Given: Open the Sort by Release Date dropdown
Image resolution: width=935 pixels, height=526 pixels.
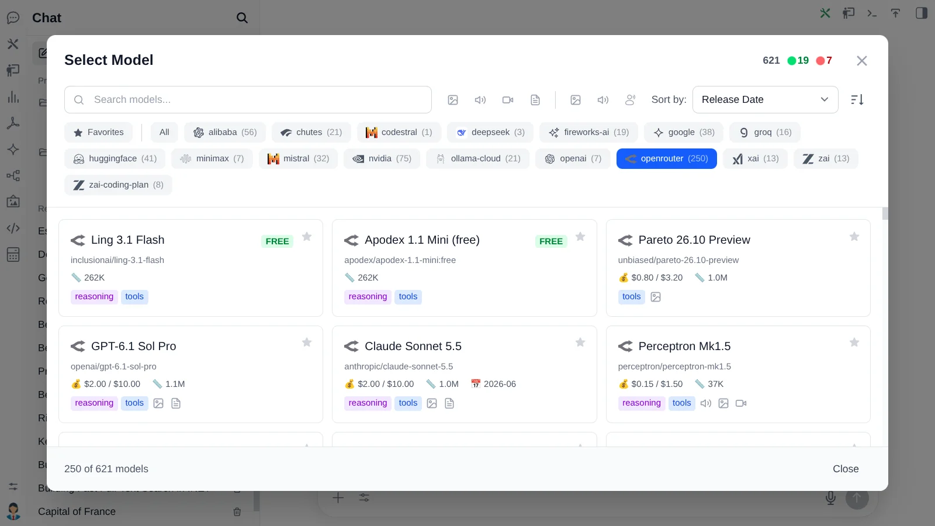Looking at the screenshot, I should click(x=766, y=99).
